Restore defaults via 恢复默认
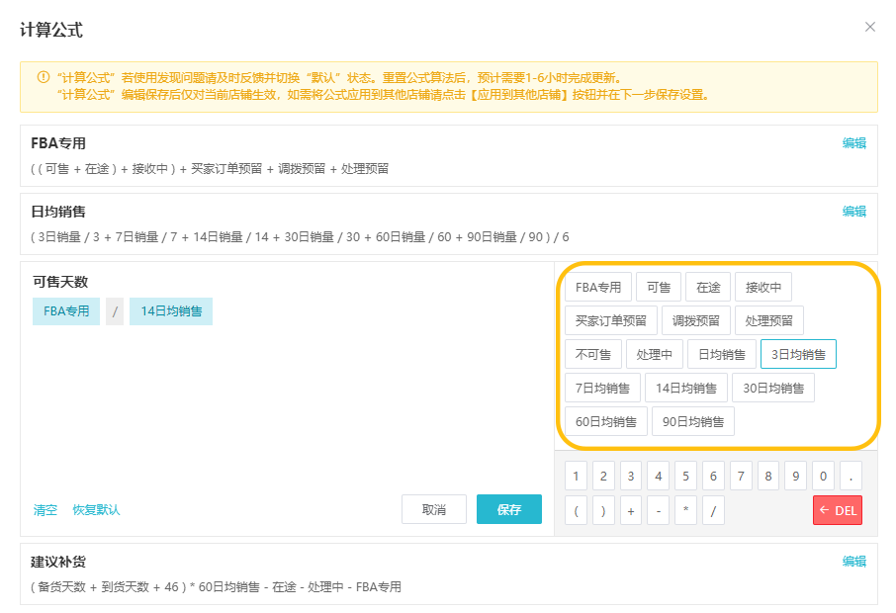896x613 pixels. 98,508
